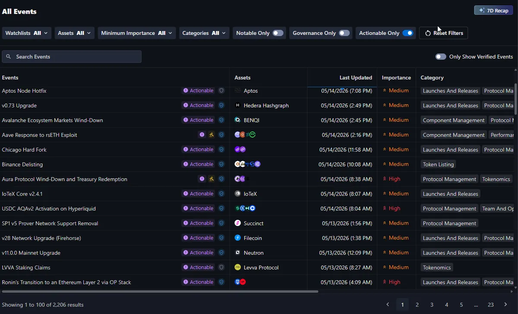
Task: Click the Neutron asset logo
Action: click(x=237, y=253)
